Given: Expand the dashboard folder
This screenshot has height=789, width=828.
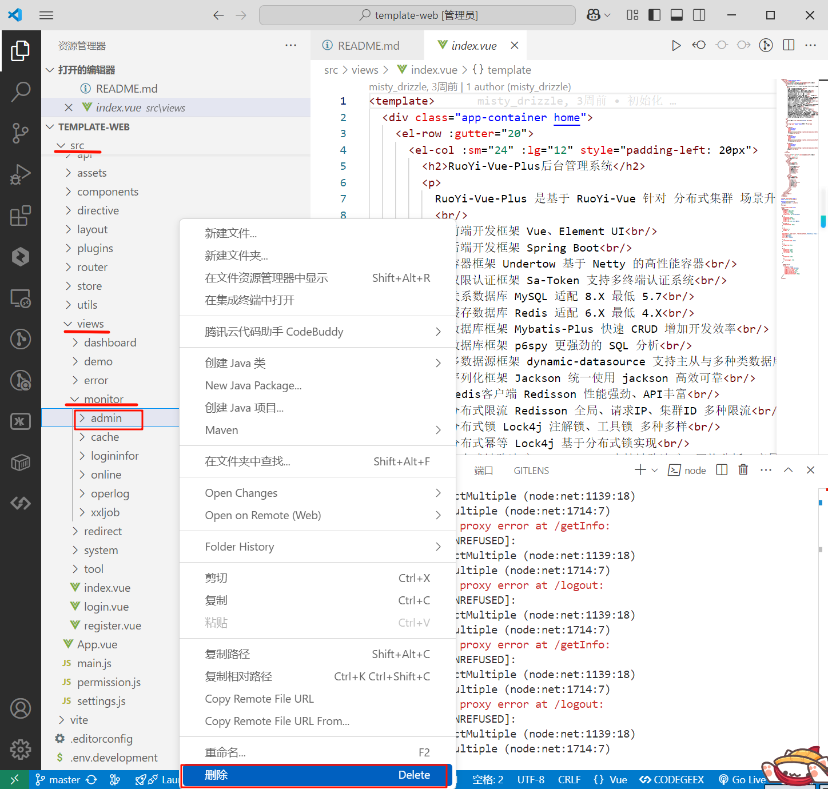Looking at the screenshot, I should (75, 342).
